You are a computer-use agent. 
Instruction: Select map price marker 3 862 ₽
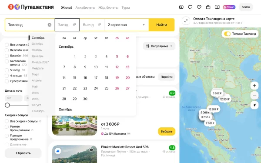click(217, 93)
